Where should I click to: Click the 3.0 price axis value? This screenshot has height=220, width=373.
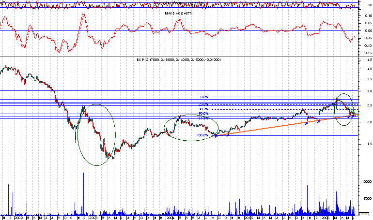click(x=370, y=91)
